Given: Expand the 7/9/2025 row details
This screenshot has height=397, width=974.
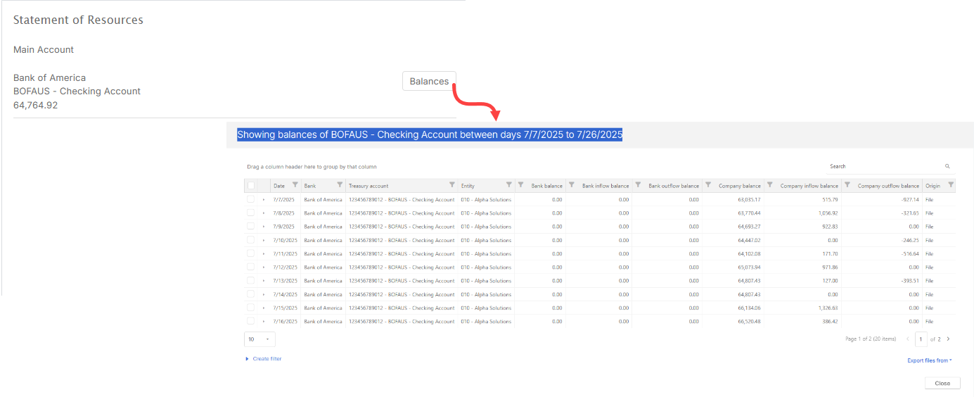Looking at the screenshot, I should pyautogui.click(x=264, y=227).
